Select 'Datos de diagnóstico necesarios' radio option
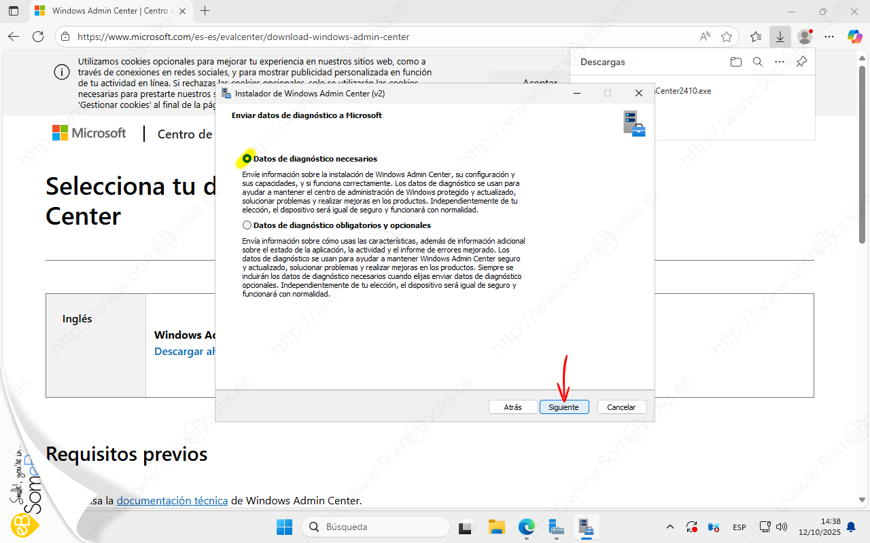Screen dimensions: 870x543 pos(247,159)
